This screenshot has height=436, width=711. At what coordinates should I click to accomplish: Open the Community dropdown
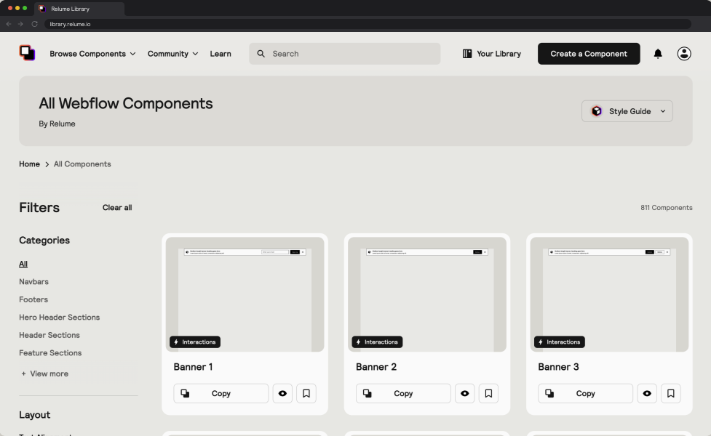[172, 54]
